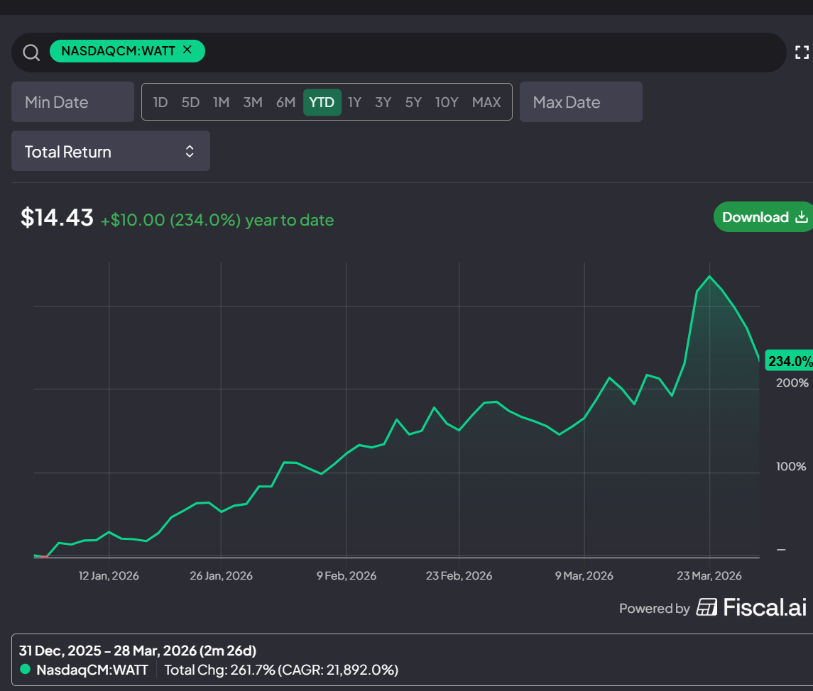Select the 1D time range

[160, 102]
